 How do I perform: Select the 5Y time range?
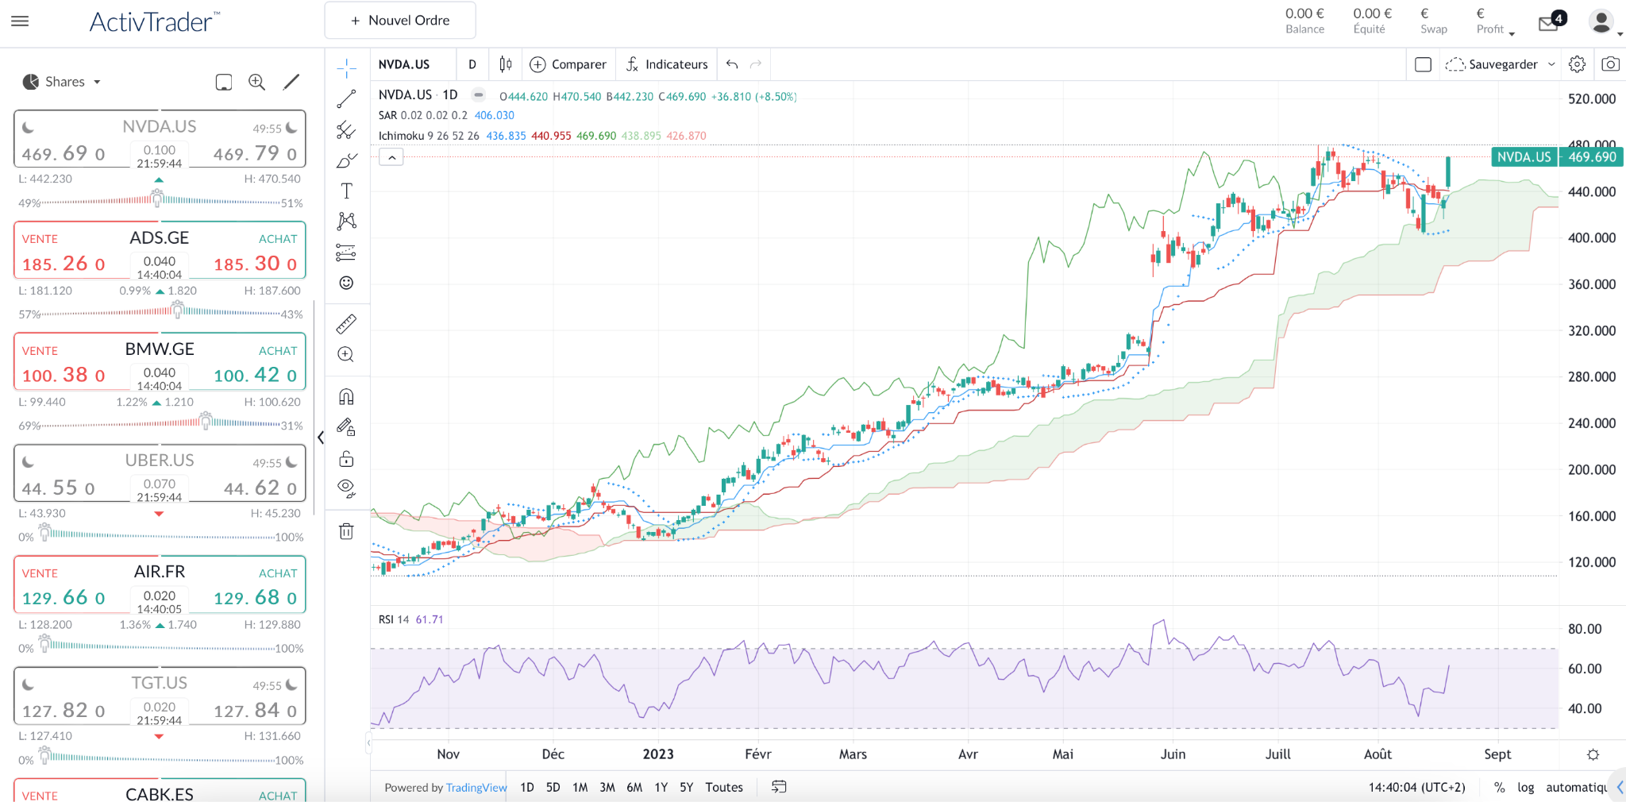[x=686, y=787]
